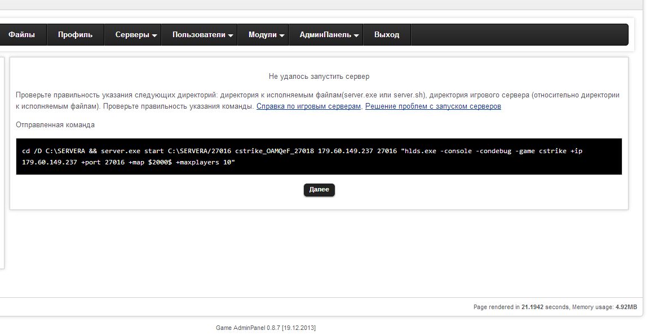
Task: Expand the caret arrow beside АдминПанель
Action: (x=356, y=35)
